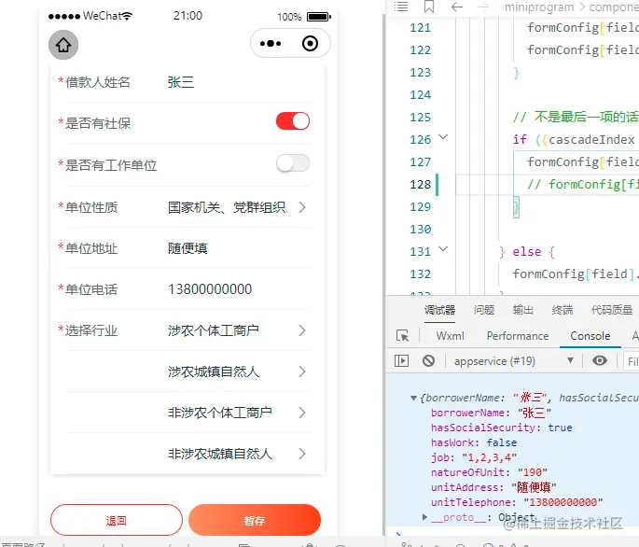
Task: Open the mini program three-dot menu
Action: click(x=271, y=44)
